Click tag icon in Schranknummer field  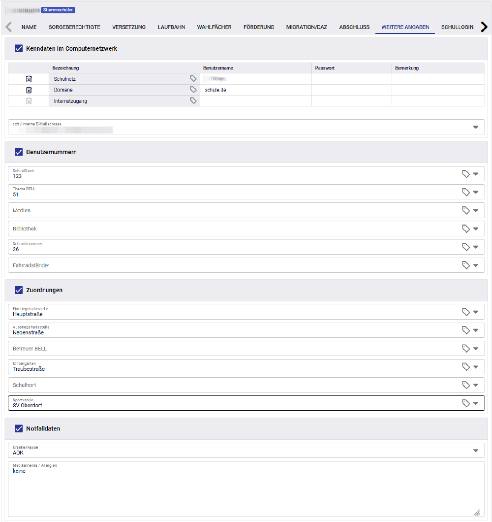click(x=465, y=247)
